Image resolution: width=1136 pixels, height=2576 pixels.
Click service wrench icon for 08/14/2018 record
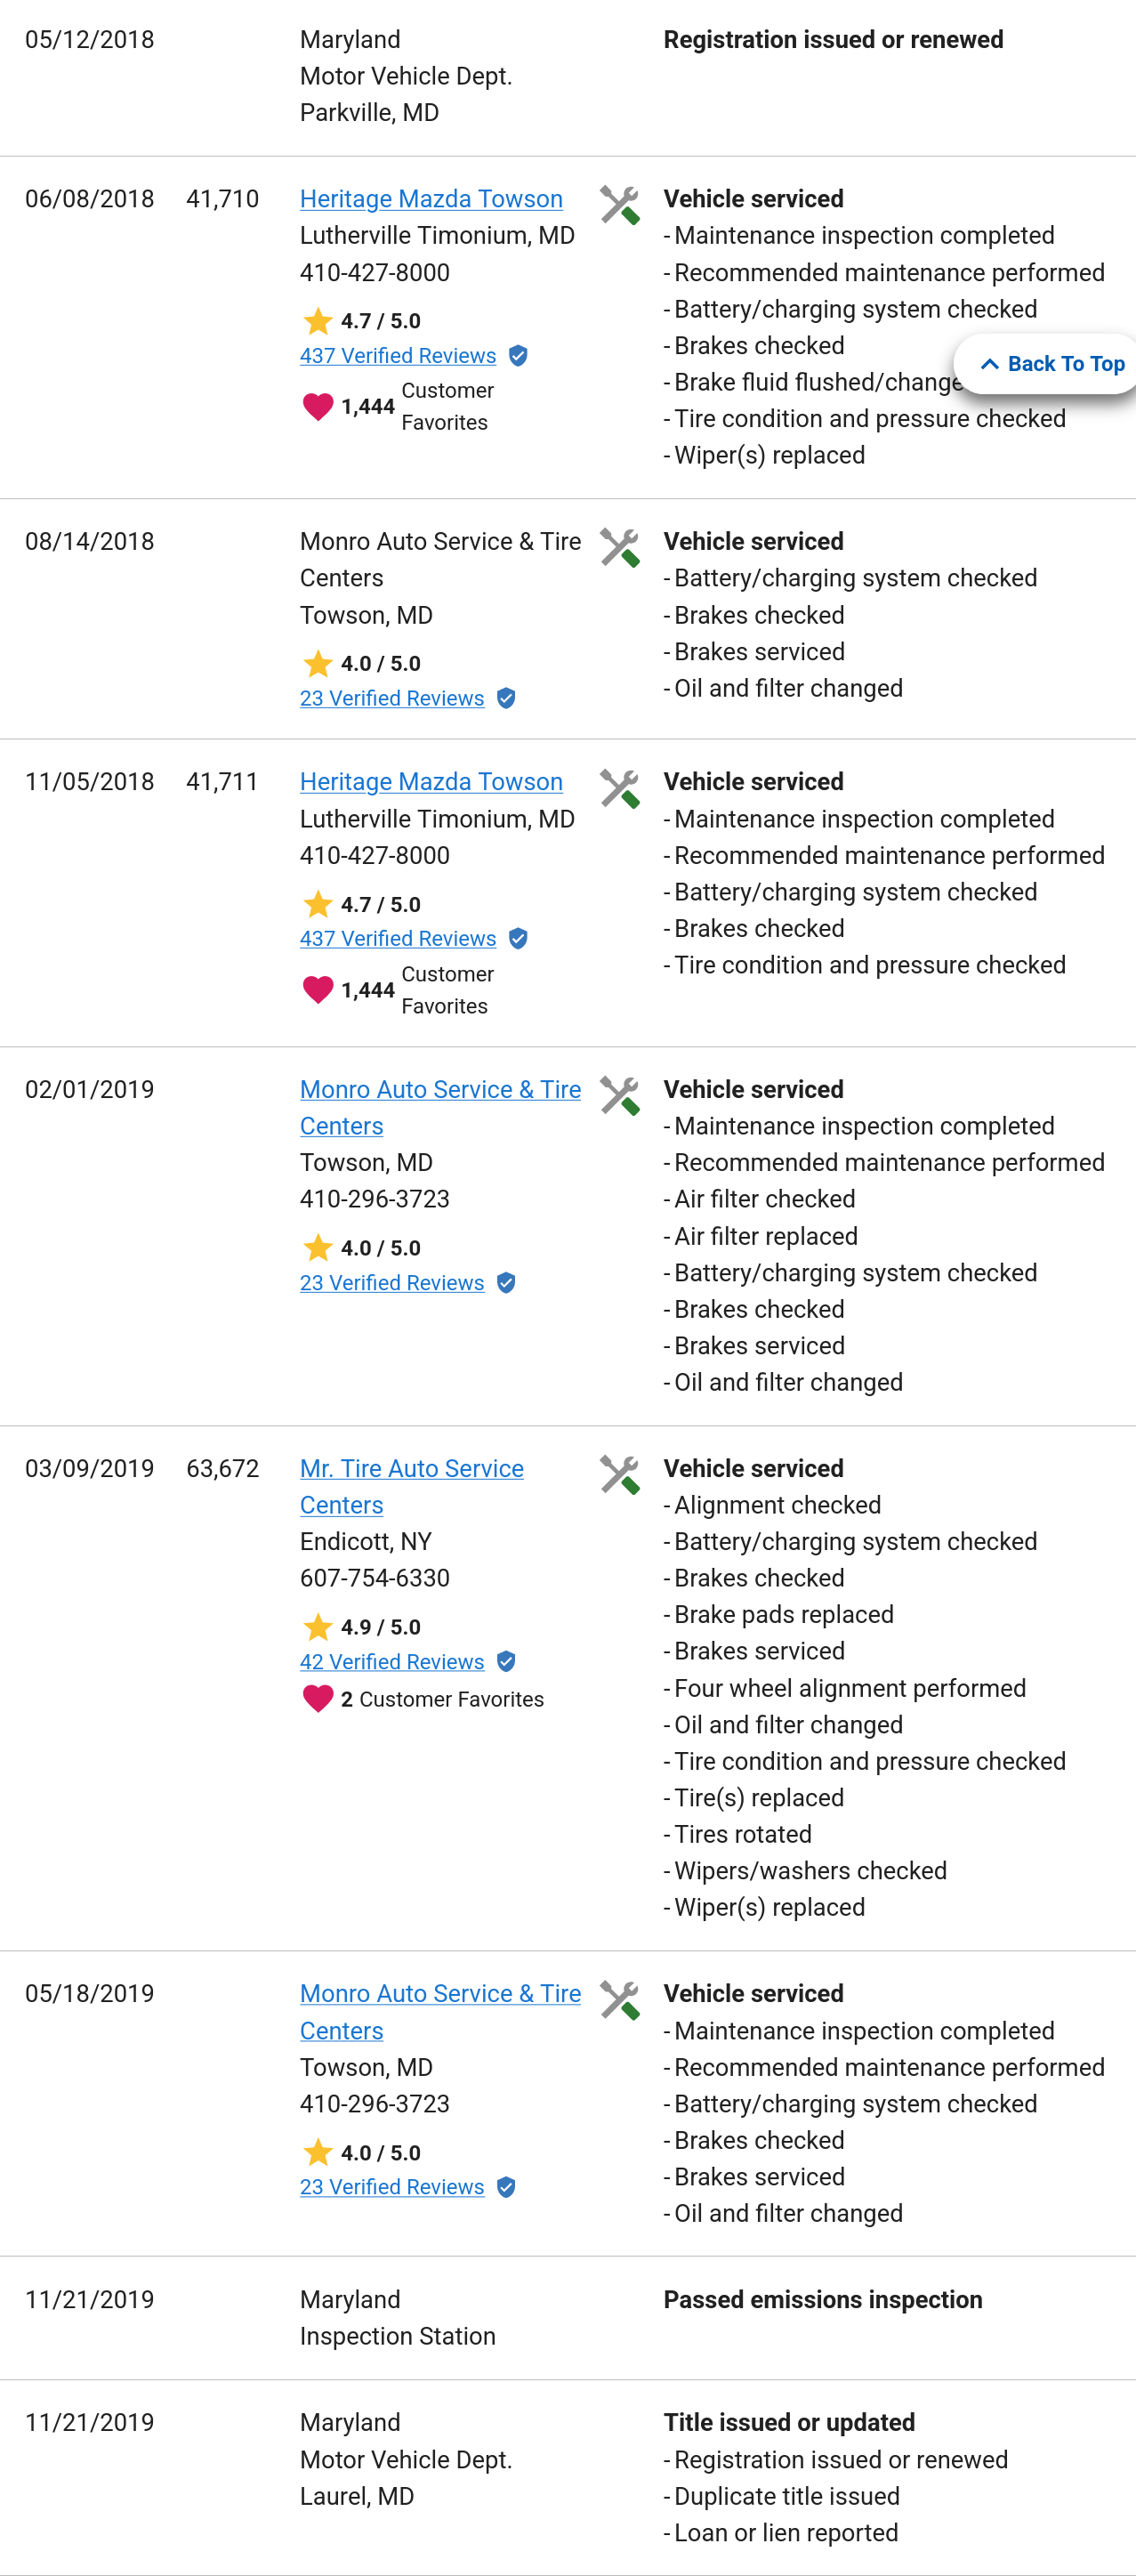tap(620, 547)
